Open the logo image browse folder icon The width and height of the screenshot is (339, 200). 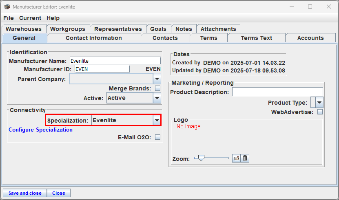click(236, 158)
